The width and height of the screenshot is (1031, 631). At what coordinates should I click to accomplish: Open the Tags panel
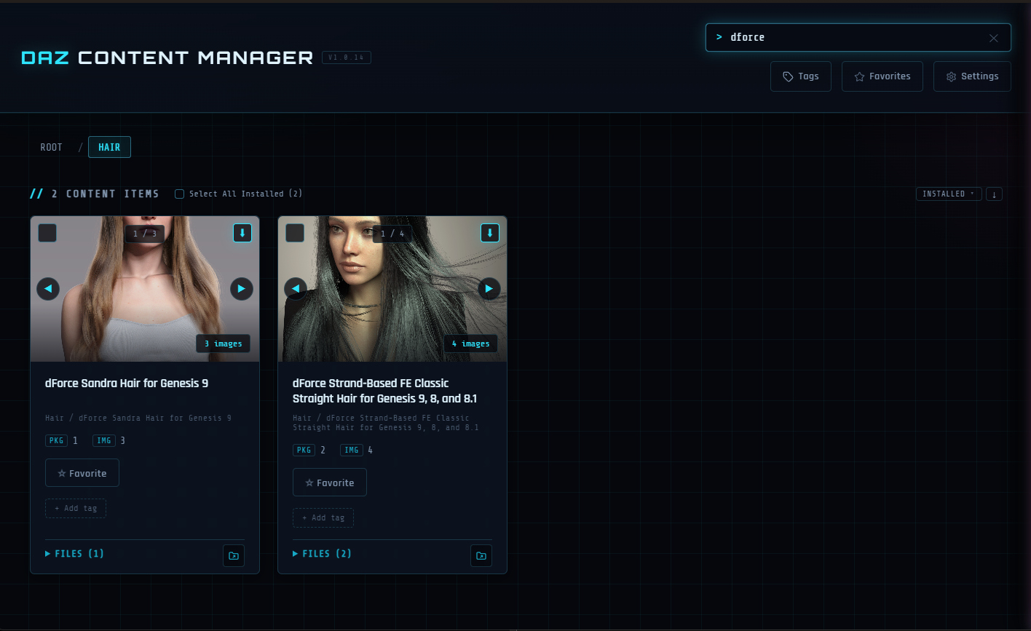[x=801, y=76]
